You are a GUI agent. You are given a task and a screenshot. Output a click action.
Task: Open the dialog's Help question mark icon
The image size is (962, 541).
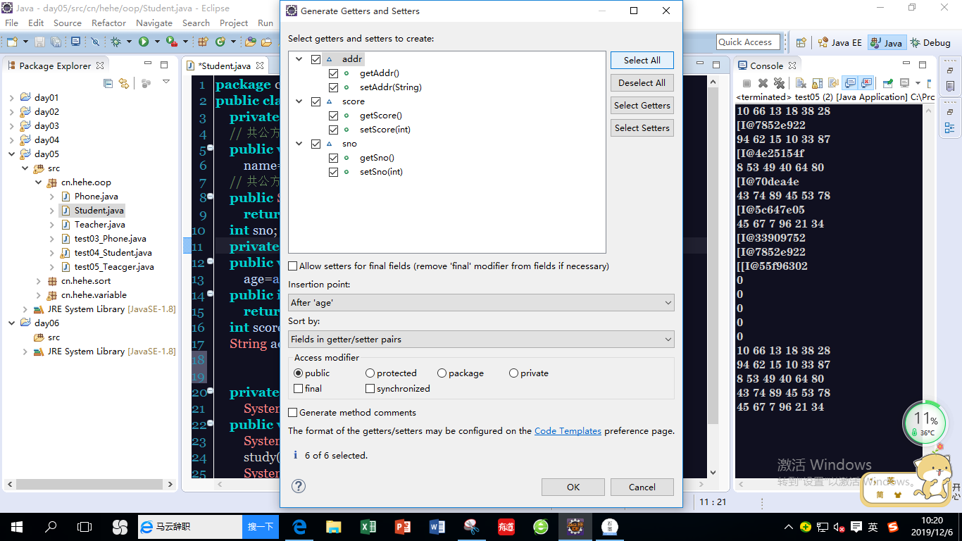point(299,486)
